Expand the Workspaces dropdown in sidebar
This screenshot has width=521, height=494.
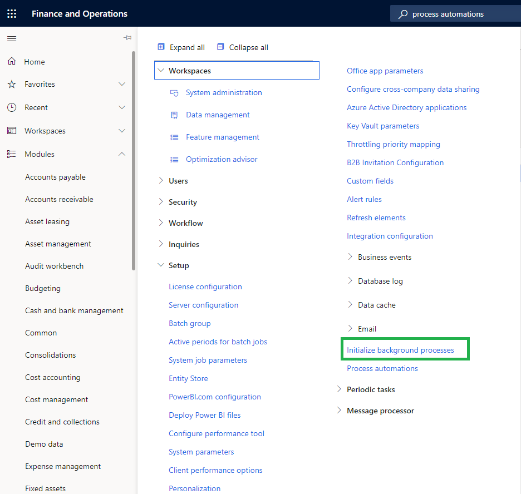[122, 131]
